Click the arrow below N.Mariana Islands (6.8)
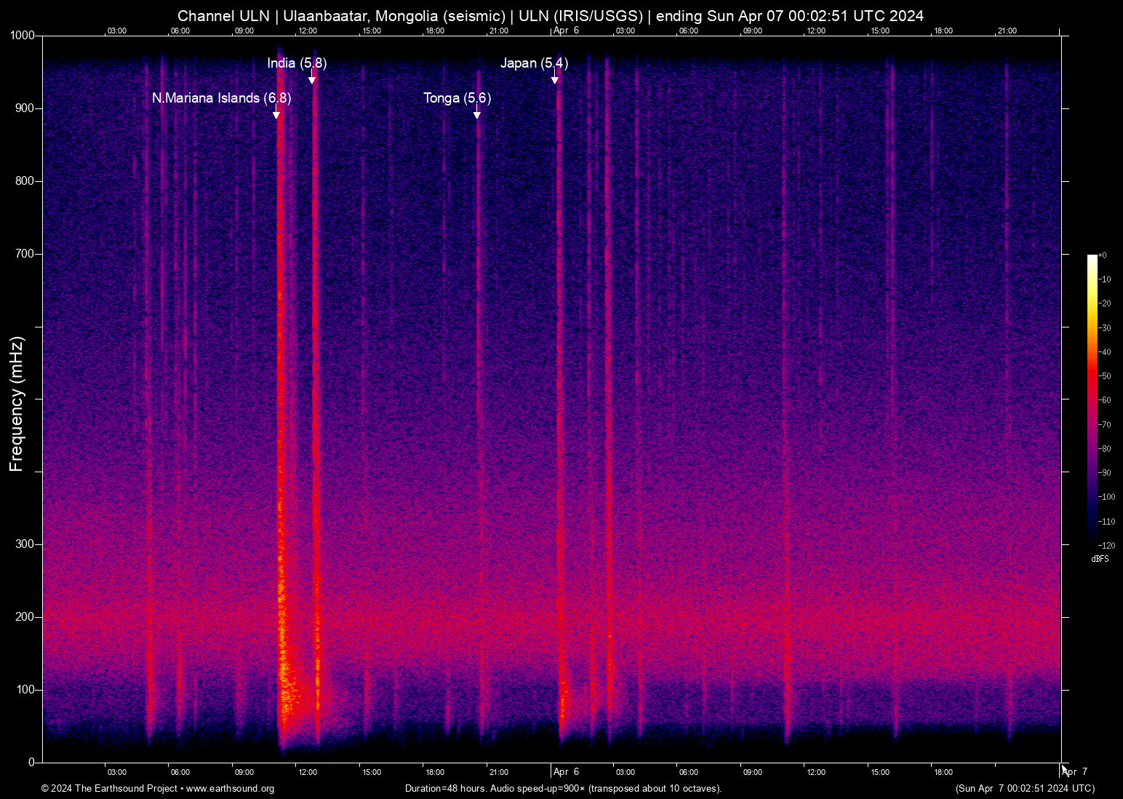The image size is (1123, 799). click(276, 114)
